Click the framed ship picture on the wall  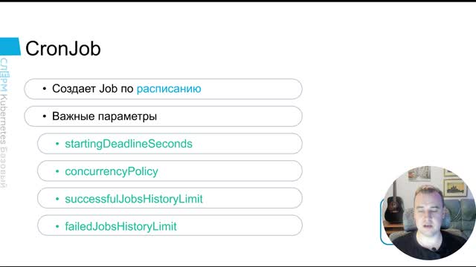click(454, 188)
